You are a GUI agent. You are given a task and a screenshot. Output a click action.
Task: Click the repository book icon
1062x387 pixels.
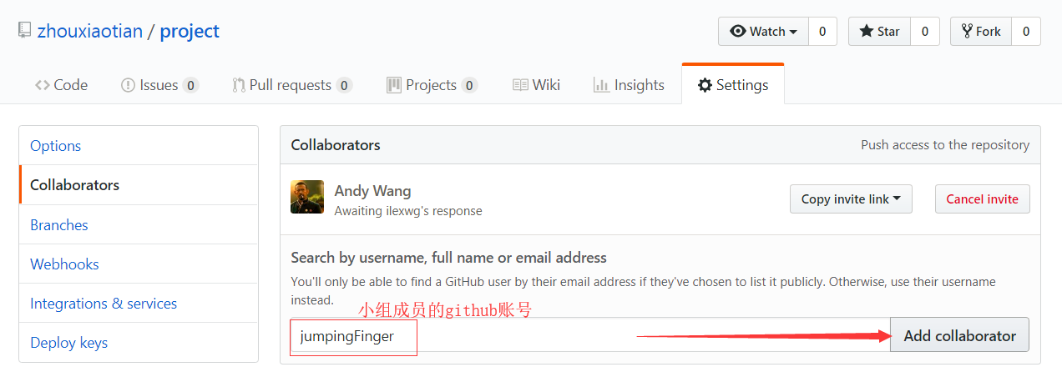(x=25, y=32)
